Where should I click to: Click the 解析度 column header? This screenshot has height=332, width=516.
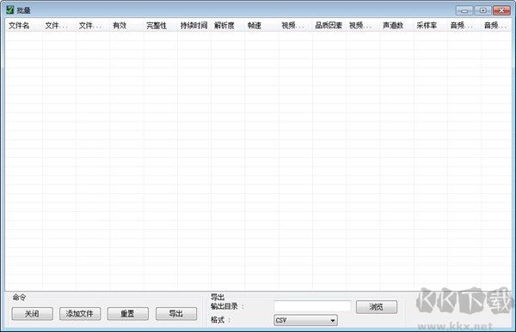pyautogui.click(x=228, y=26)
